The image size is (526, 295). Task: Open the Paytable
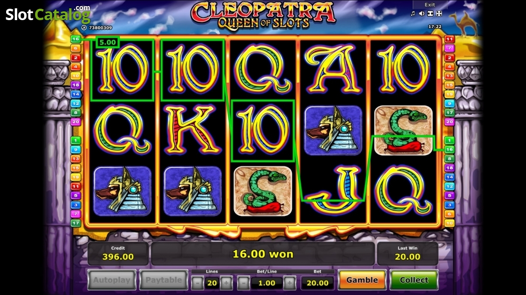click(163, 280)
